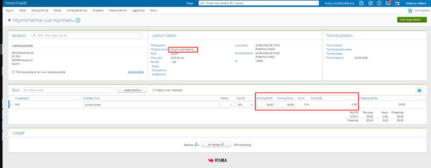The height and width of the screenshot is (168, 431).
Task: Open the Palkat menu
Action: click(57, 10)
